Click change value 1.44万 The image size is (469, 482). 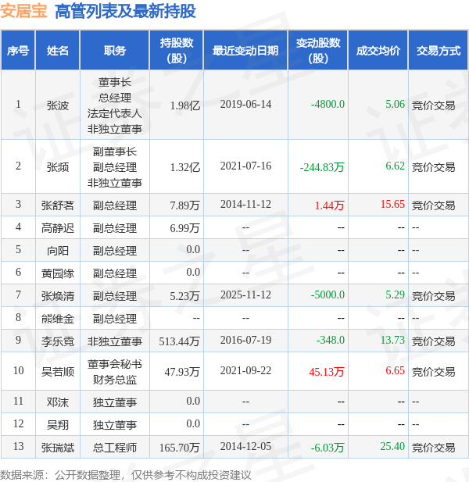pos(329,205)
